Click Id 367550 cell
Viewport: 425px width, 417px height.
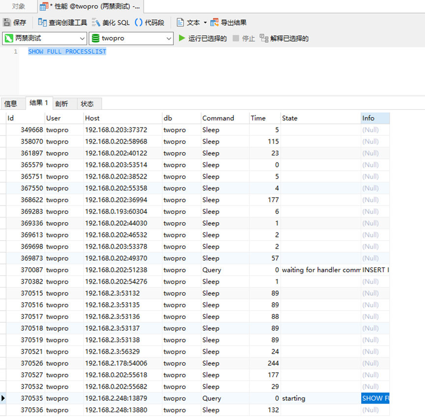(26, 188)
